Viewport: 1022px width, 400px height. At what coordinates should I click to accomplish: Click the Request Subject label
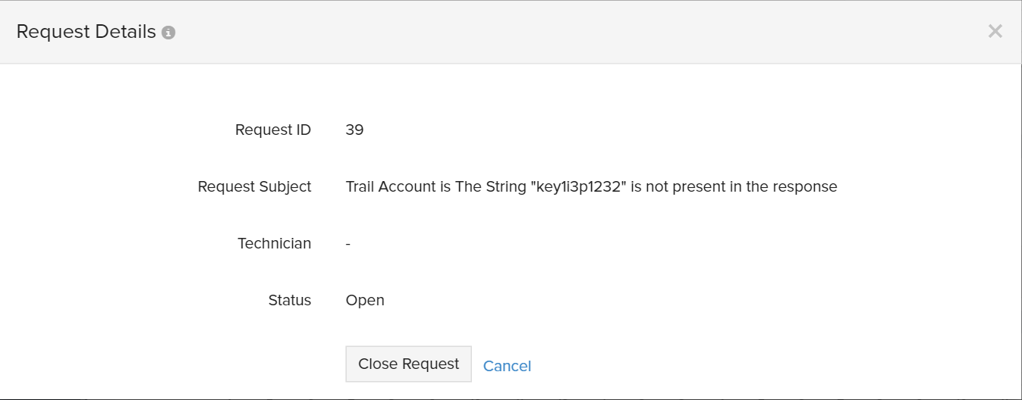click(254, 186)
